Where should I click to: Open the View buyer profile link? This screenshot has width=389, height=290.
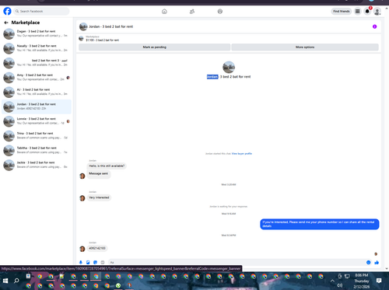point(242,153)
